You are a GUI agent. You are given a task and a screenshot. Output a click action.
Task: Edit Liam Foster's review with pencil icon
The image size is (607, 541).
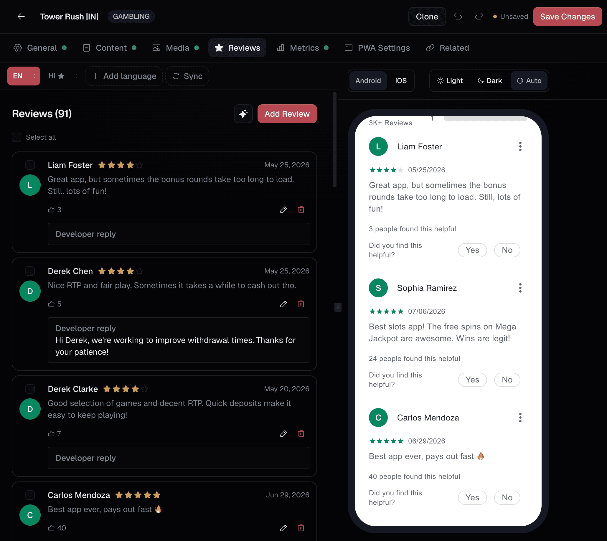click(x=283, y=210)
